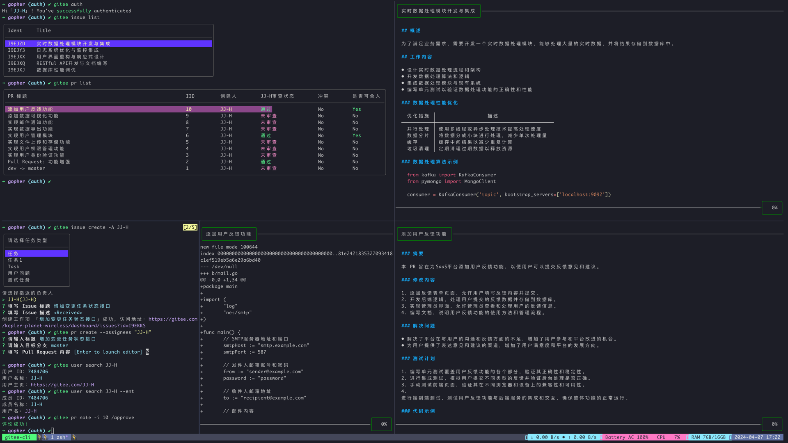Select PR row 实现邮件通知功能

click(195, 122)
